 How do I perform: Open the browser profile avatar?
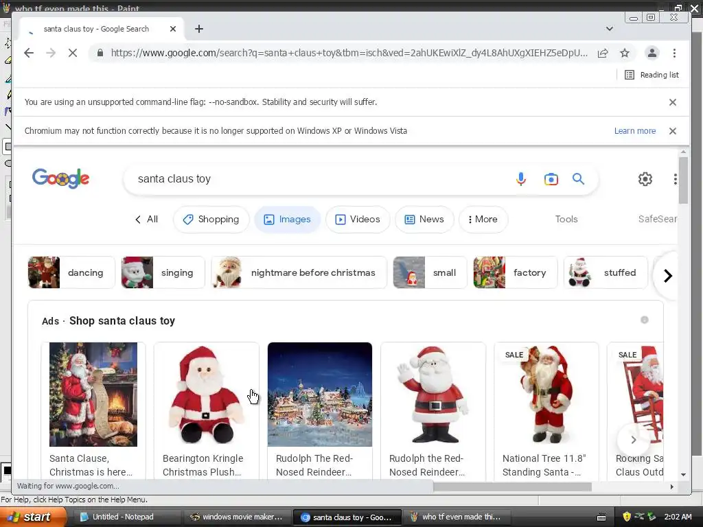[652, 53]
